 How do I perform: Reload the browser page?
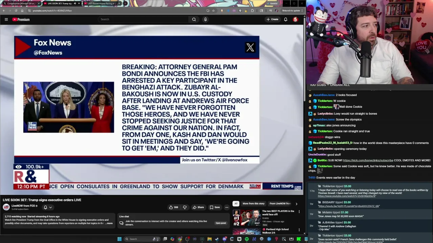click(16, 10)
